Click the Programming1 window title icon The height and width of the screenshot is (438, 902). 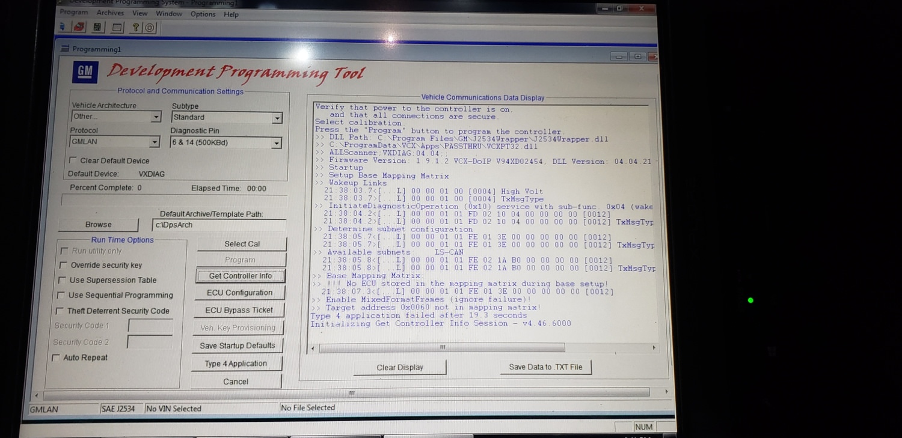coord(65,49)
